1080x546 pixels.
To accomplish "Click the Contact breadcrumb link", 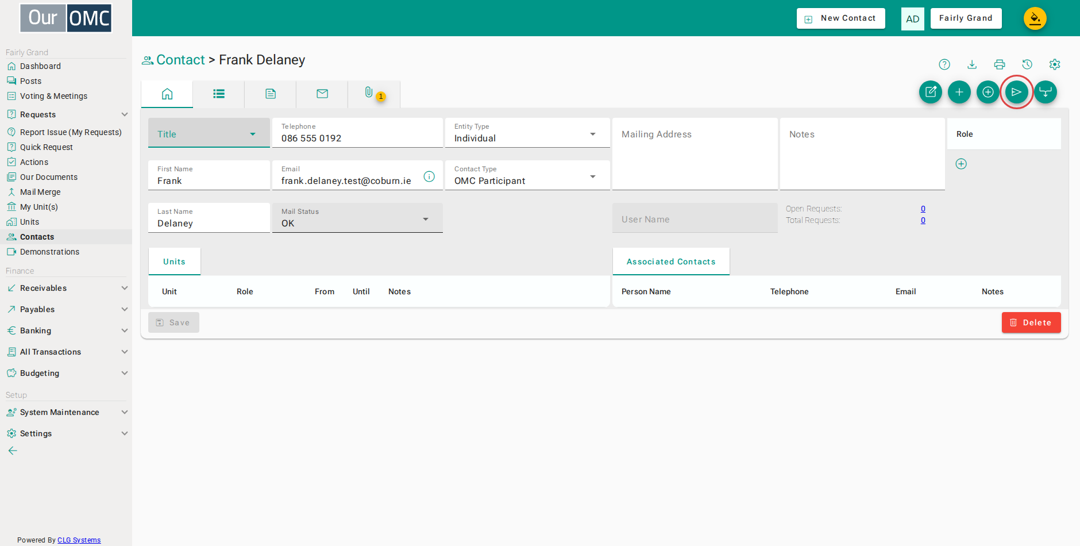I will click(180, 60).
